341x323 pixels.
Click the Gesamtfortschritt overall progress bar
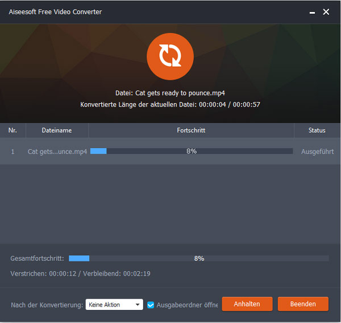(198, 258)
